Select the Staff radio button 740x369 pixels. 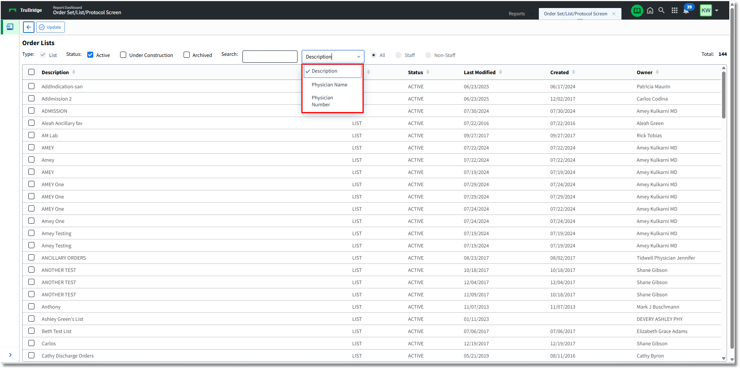(x=398, y=55)
